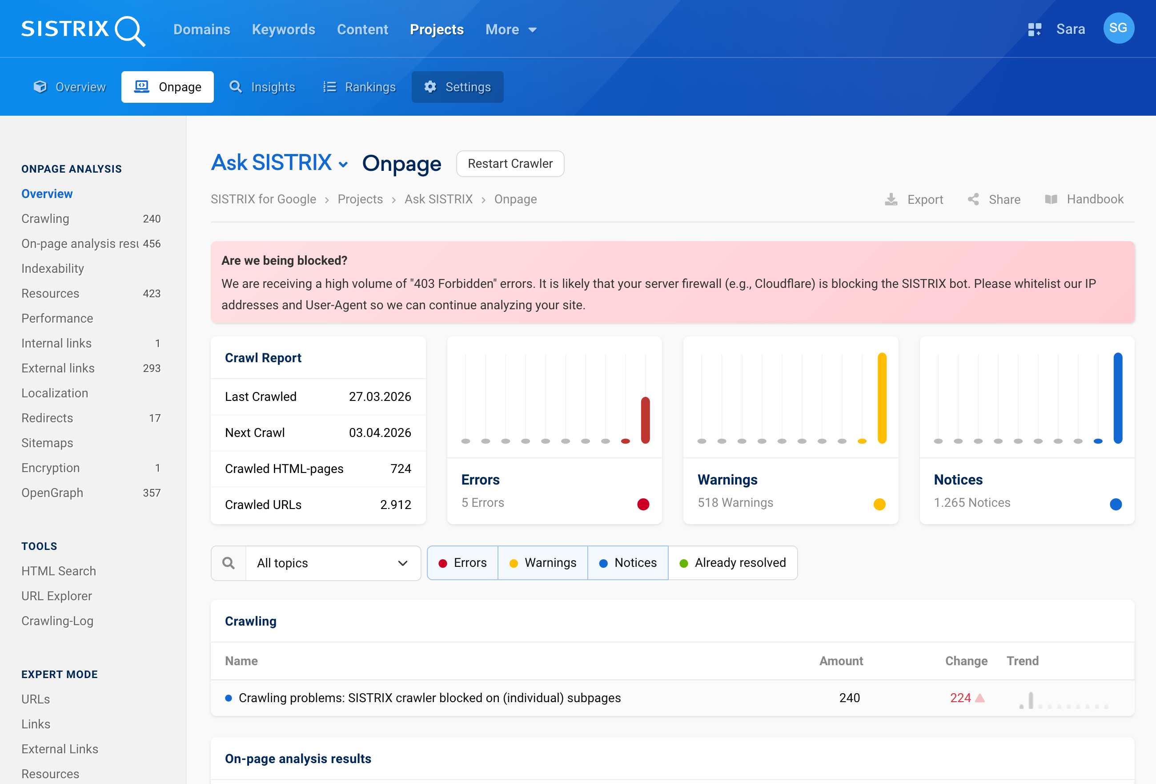Screen dimensions: 1156x784
Task: Click the Overview cube icon
Action: 40,87
